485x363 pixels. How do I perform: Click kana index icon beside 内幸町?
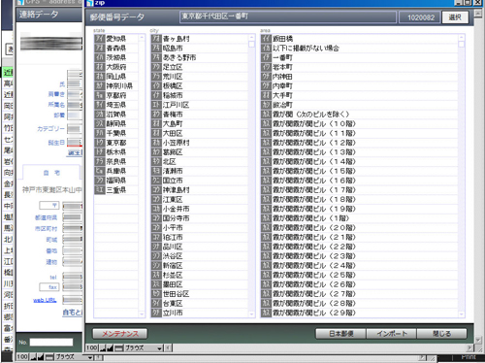click(x=266, y=86)
